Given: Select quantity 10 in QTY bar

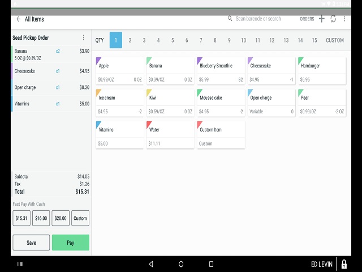Looking at the screenshot, I should click(x=243, y=40).
